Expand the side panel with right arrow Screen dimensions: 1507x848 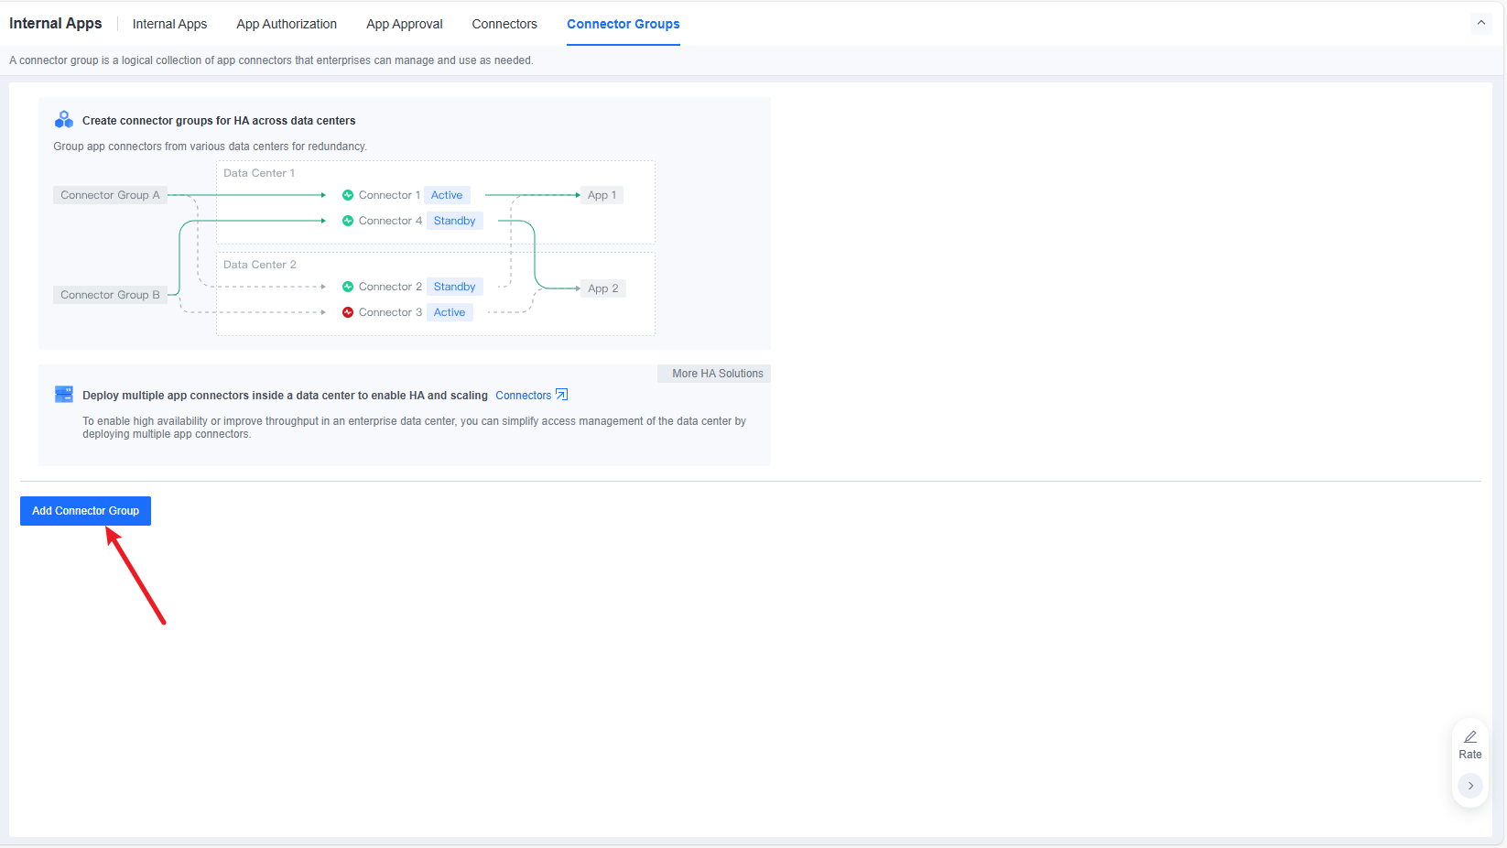pyautogui.click(x=1470, y=786)
